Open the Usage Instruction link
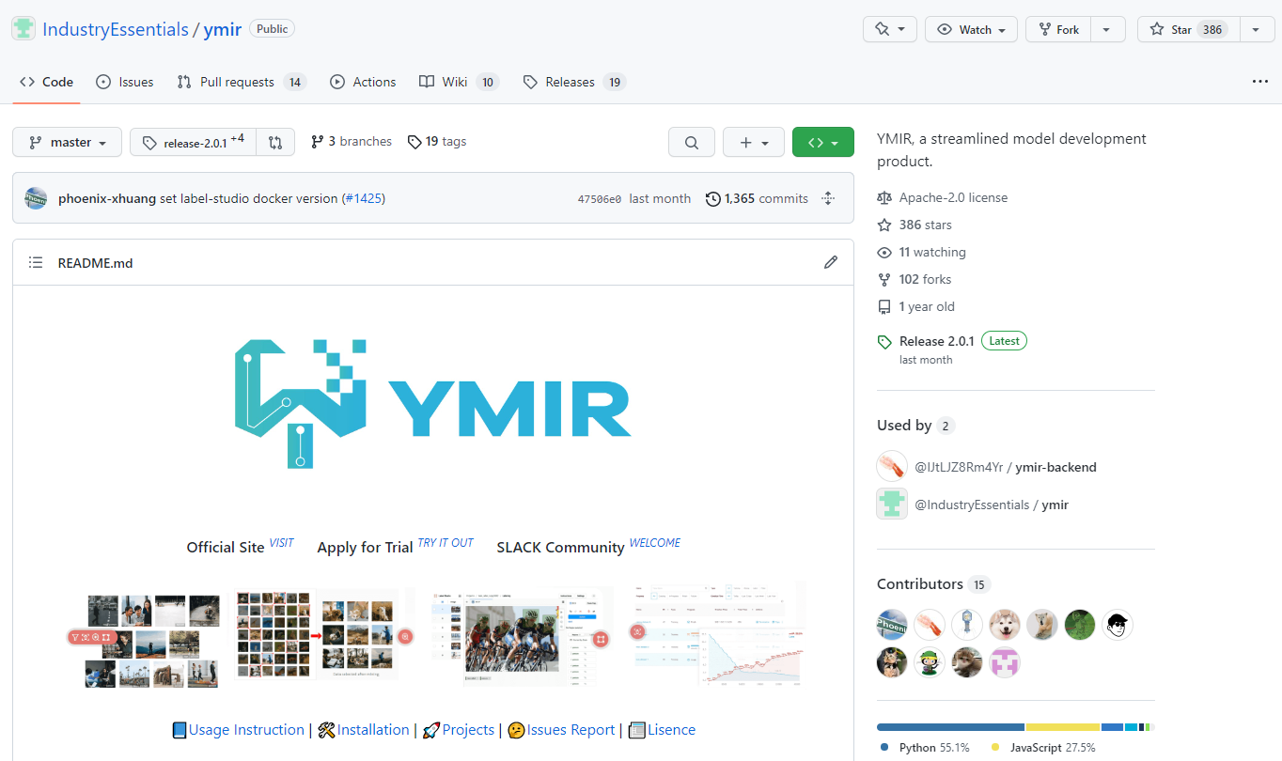This screenshot has height=761, width=1282. 246,730
